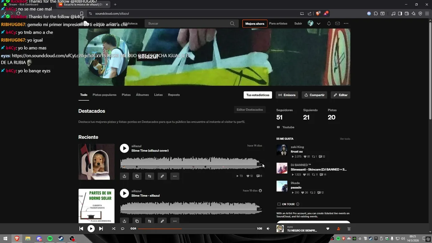Skip to next track in player bar
Screen dimensions: 432x243
point(101,228)
